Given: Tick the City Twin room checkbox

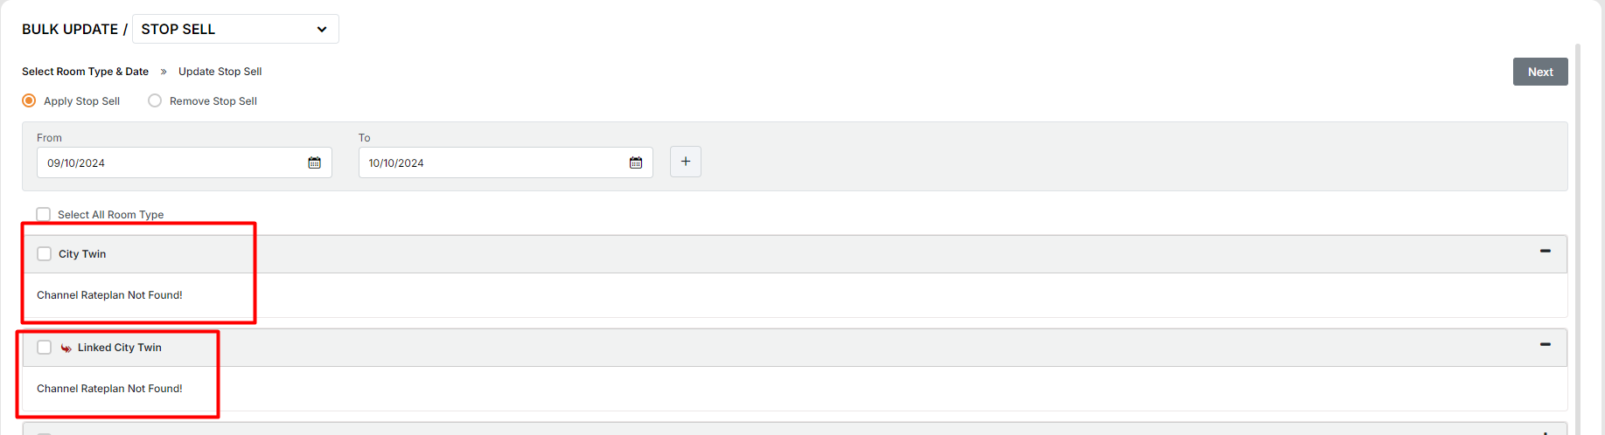Looking at the screenshot, I should pyautogui.click(x=45, y=254).
